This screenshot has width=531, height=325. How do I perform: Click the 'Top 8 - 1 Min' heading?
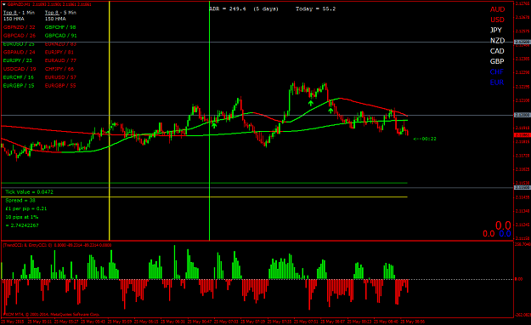pyautogui.click(x=19, y=13)
